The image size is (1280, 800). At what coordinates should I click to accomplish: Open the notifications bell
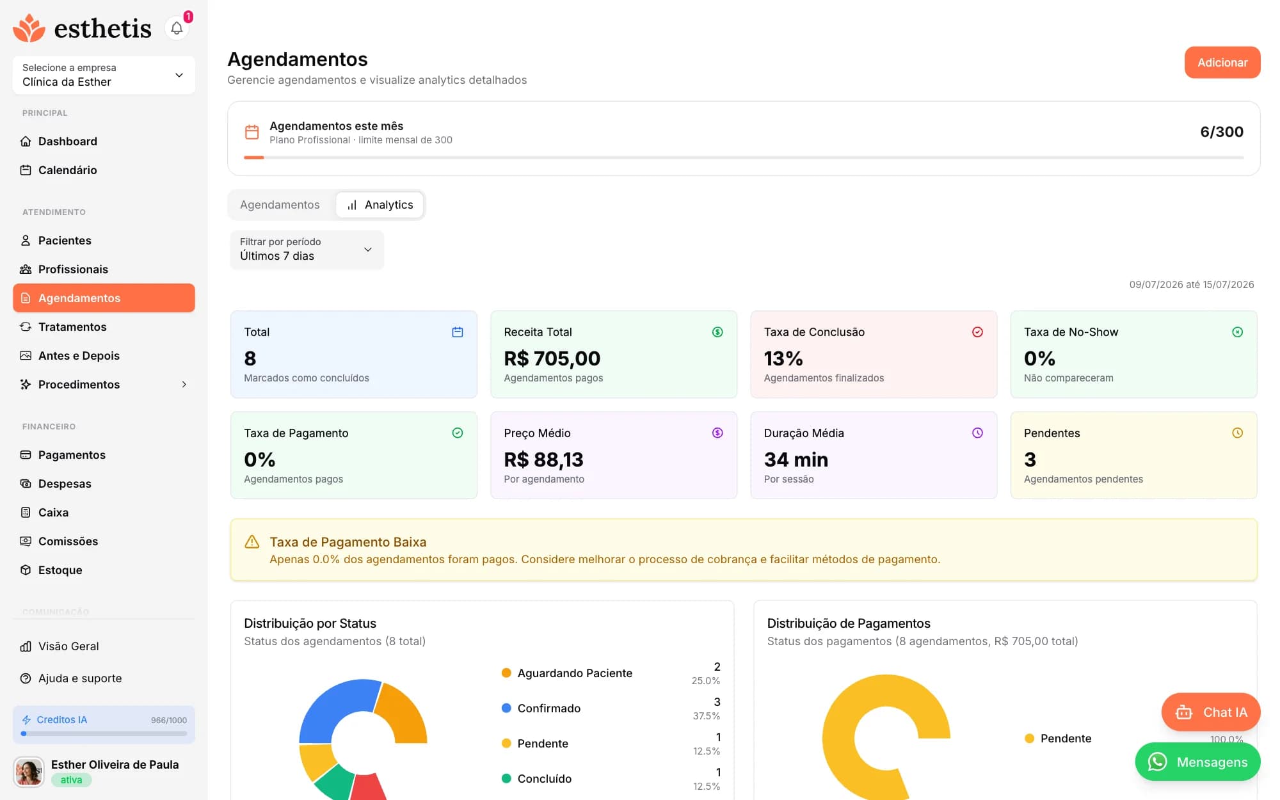point(177,28)
